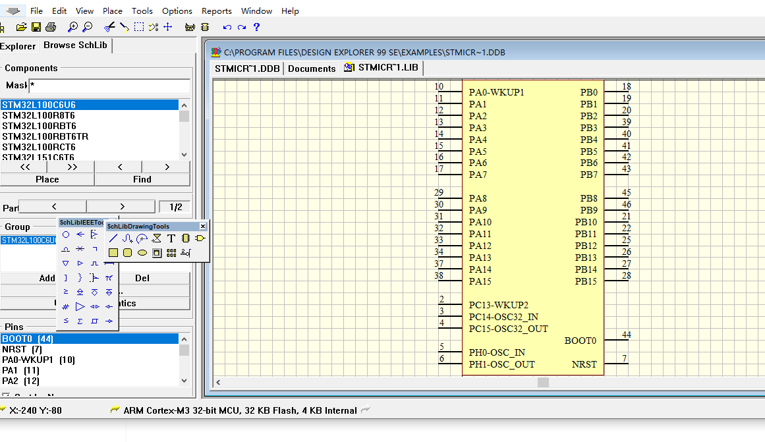Select the Elliptical Arc drawing tool
The width and height of the screenshot is (765, 442).
pyautogui.click(x=142, y=238)
